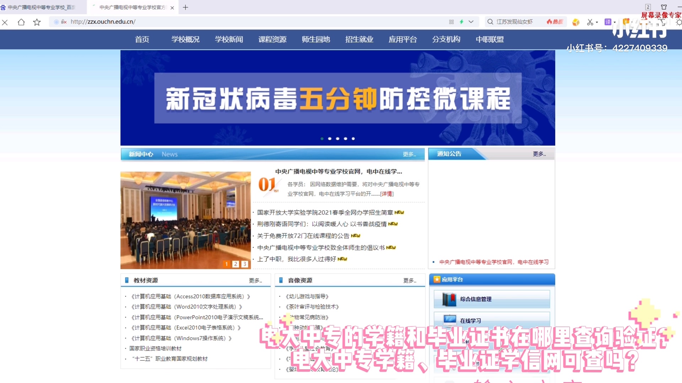Focus the search field with 江苏发现仙女虾
The width and height of the screenshot is (682, 383).
pyautogui.click(x=515, y=22)
